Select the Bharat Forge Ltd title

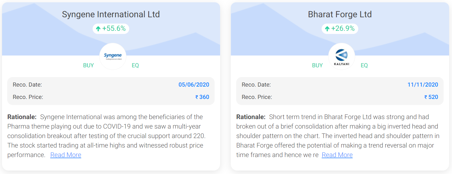340,14
